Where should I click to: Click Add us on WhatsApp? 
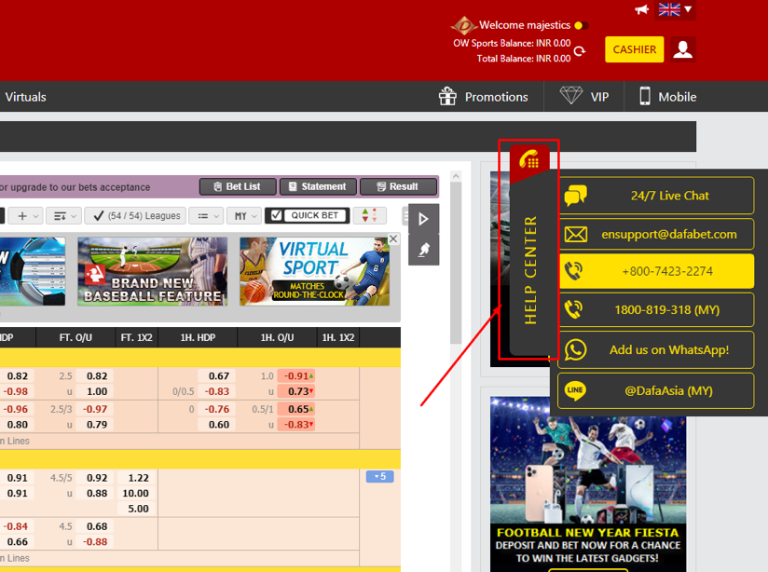pos(656,349)
